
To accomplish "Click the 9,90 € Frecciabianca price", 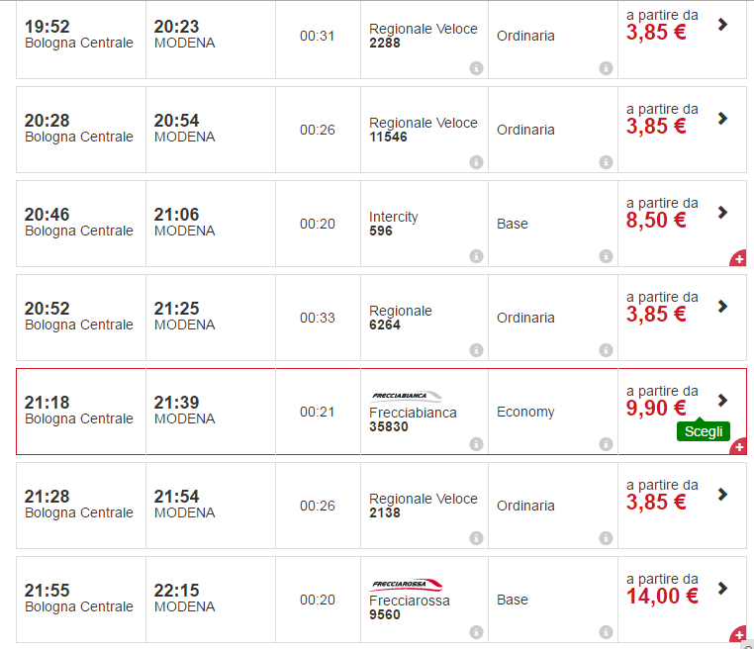I will coord(656,408).
